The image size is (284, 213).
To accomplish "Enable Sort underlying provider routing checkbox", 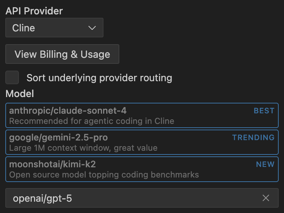I will (x=12, y=77).
